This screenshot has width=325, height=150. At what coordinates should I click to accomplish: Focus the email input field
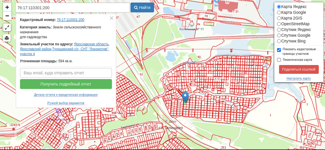[x=66, y=73]
